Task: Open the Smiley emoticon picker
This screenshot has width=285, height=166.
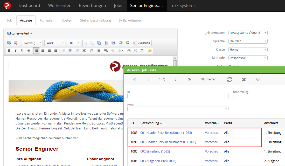Action: (x=150, y=51)
